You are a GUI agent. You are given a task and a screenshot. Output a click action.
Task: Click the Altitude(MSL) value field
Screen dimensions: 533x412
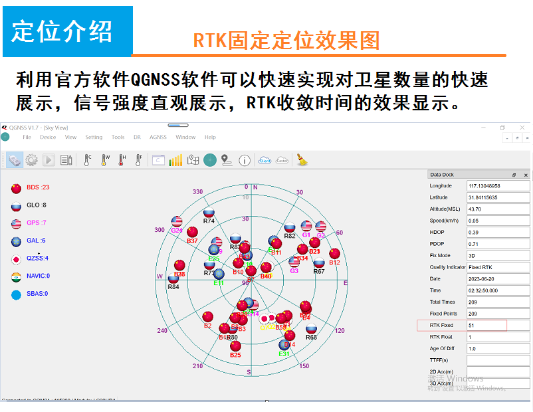(498, 209)
